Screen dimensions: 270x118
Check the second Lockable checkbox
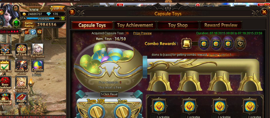183,117
